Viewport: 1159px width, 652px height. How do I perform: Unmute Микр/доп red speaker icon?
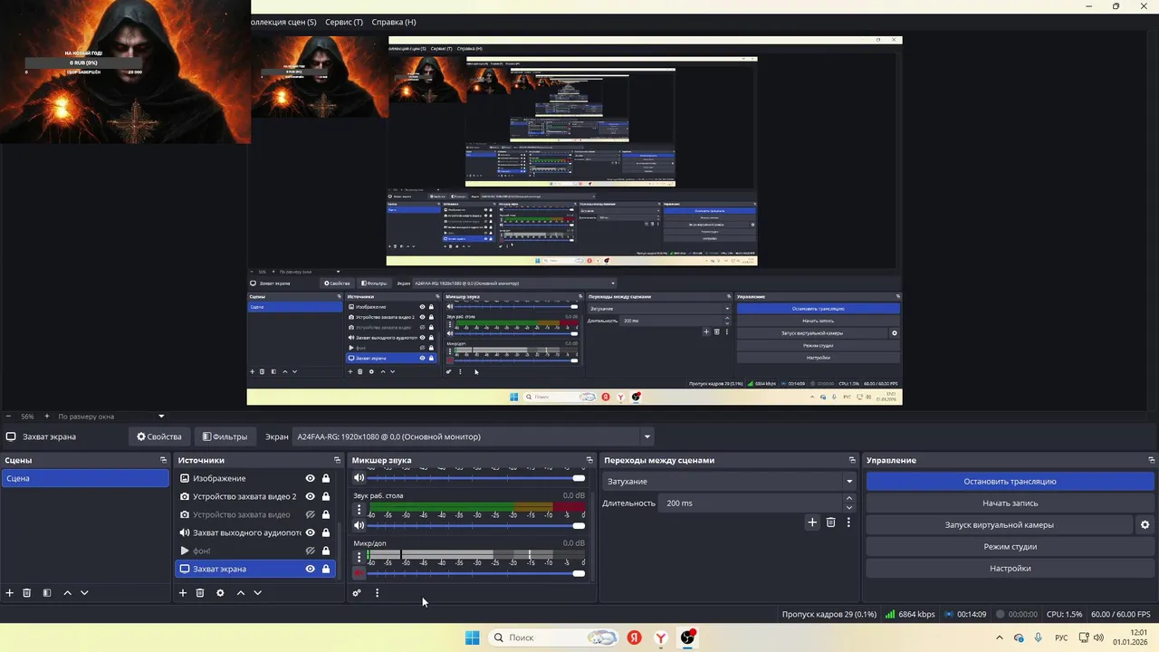pos(359,573)
